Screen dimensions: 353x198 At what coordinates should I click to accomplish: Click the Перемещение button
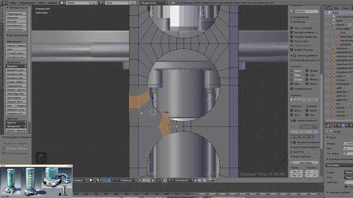pyautogui.click(x=16, y=14)
